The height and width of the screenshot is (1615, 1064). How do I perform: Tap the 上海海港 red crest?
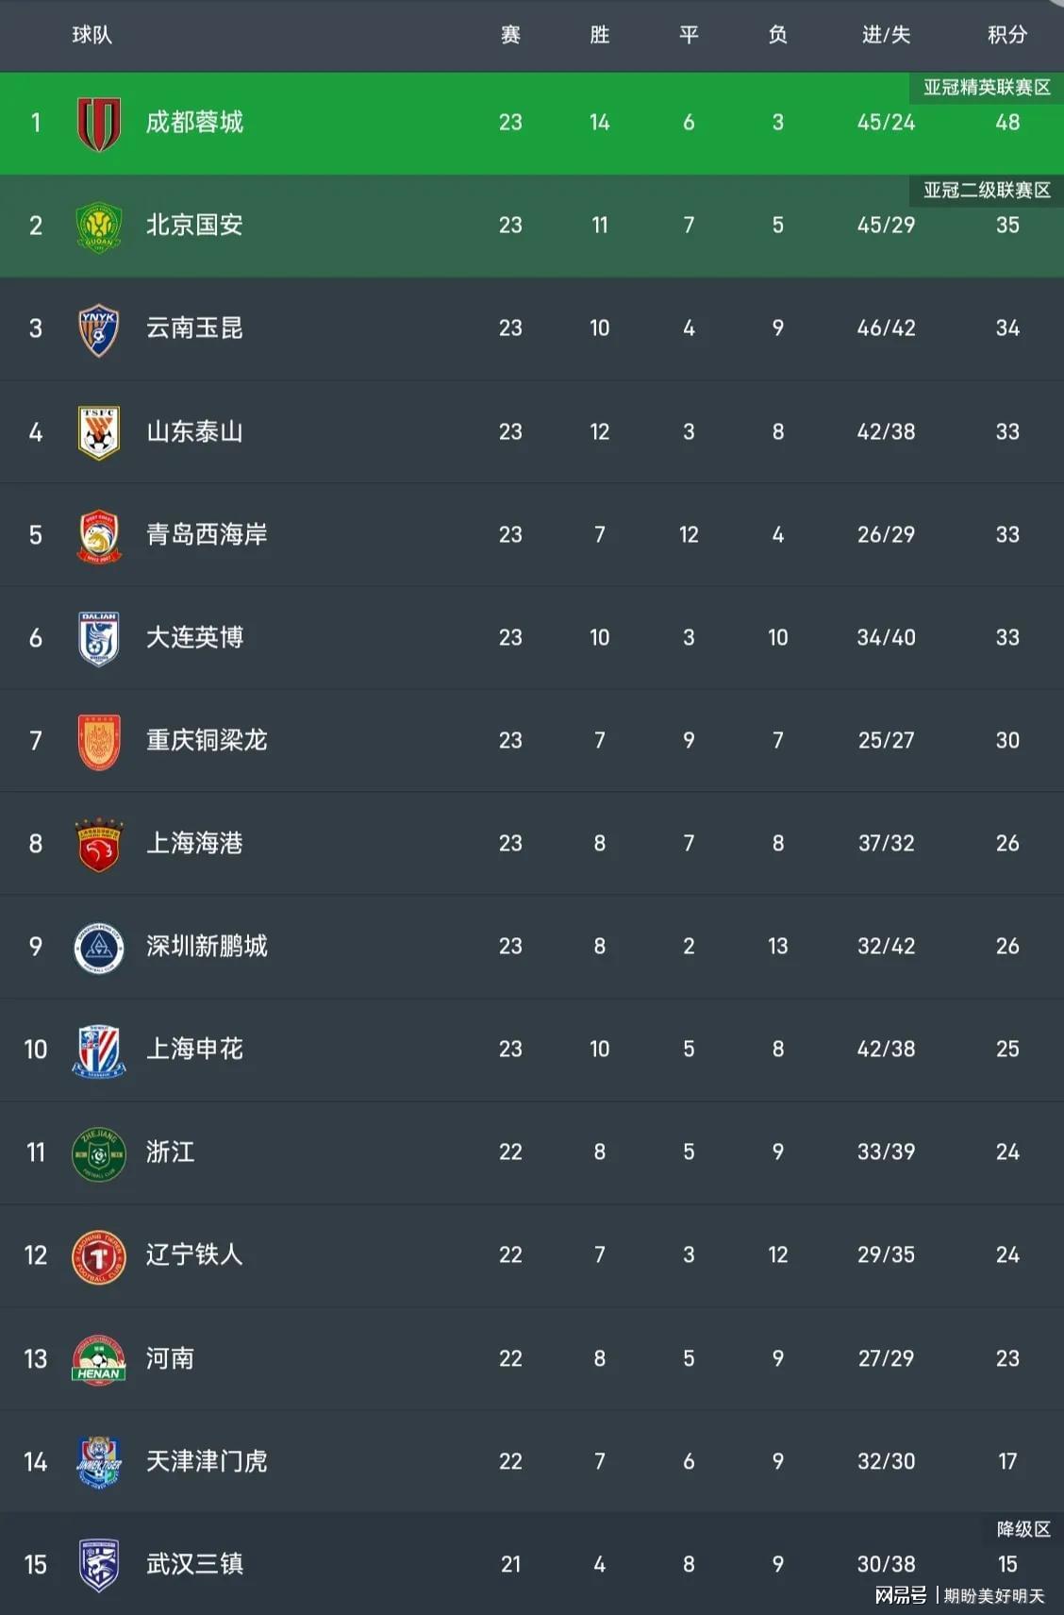[x=99, y=845]
